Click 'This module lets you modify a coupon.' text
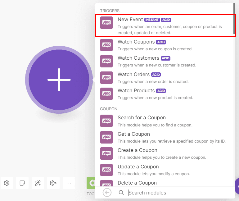 pos(154,174)
